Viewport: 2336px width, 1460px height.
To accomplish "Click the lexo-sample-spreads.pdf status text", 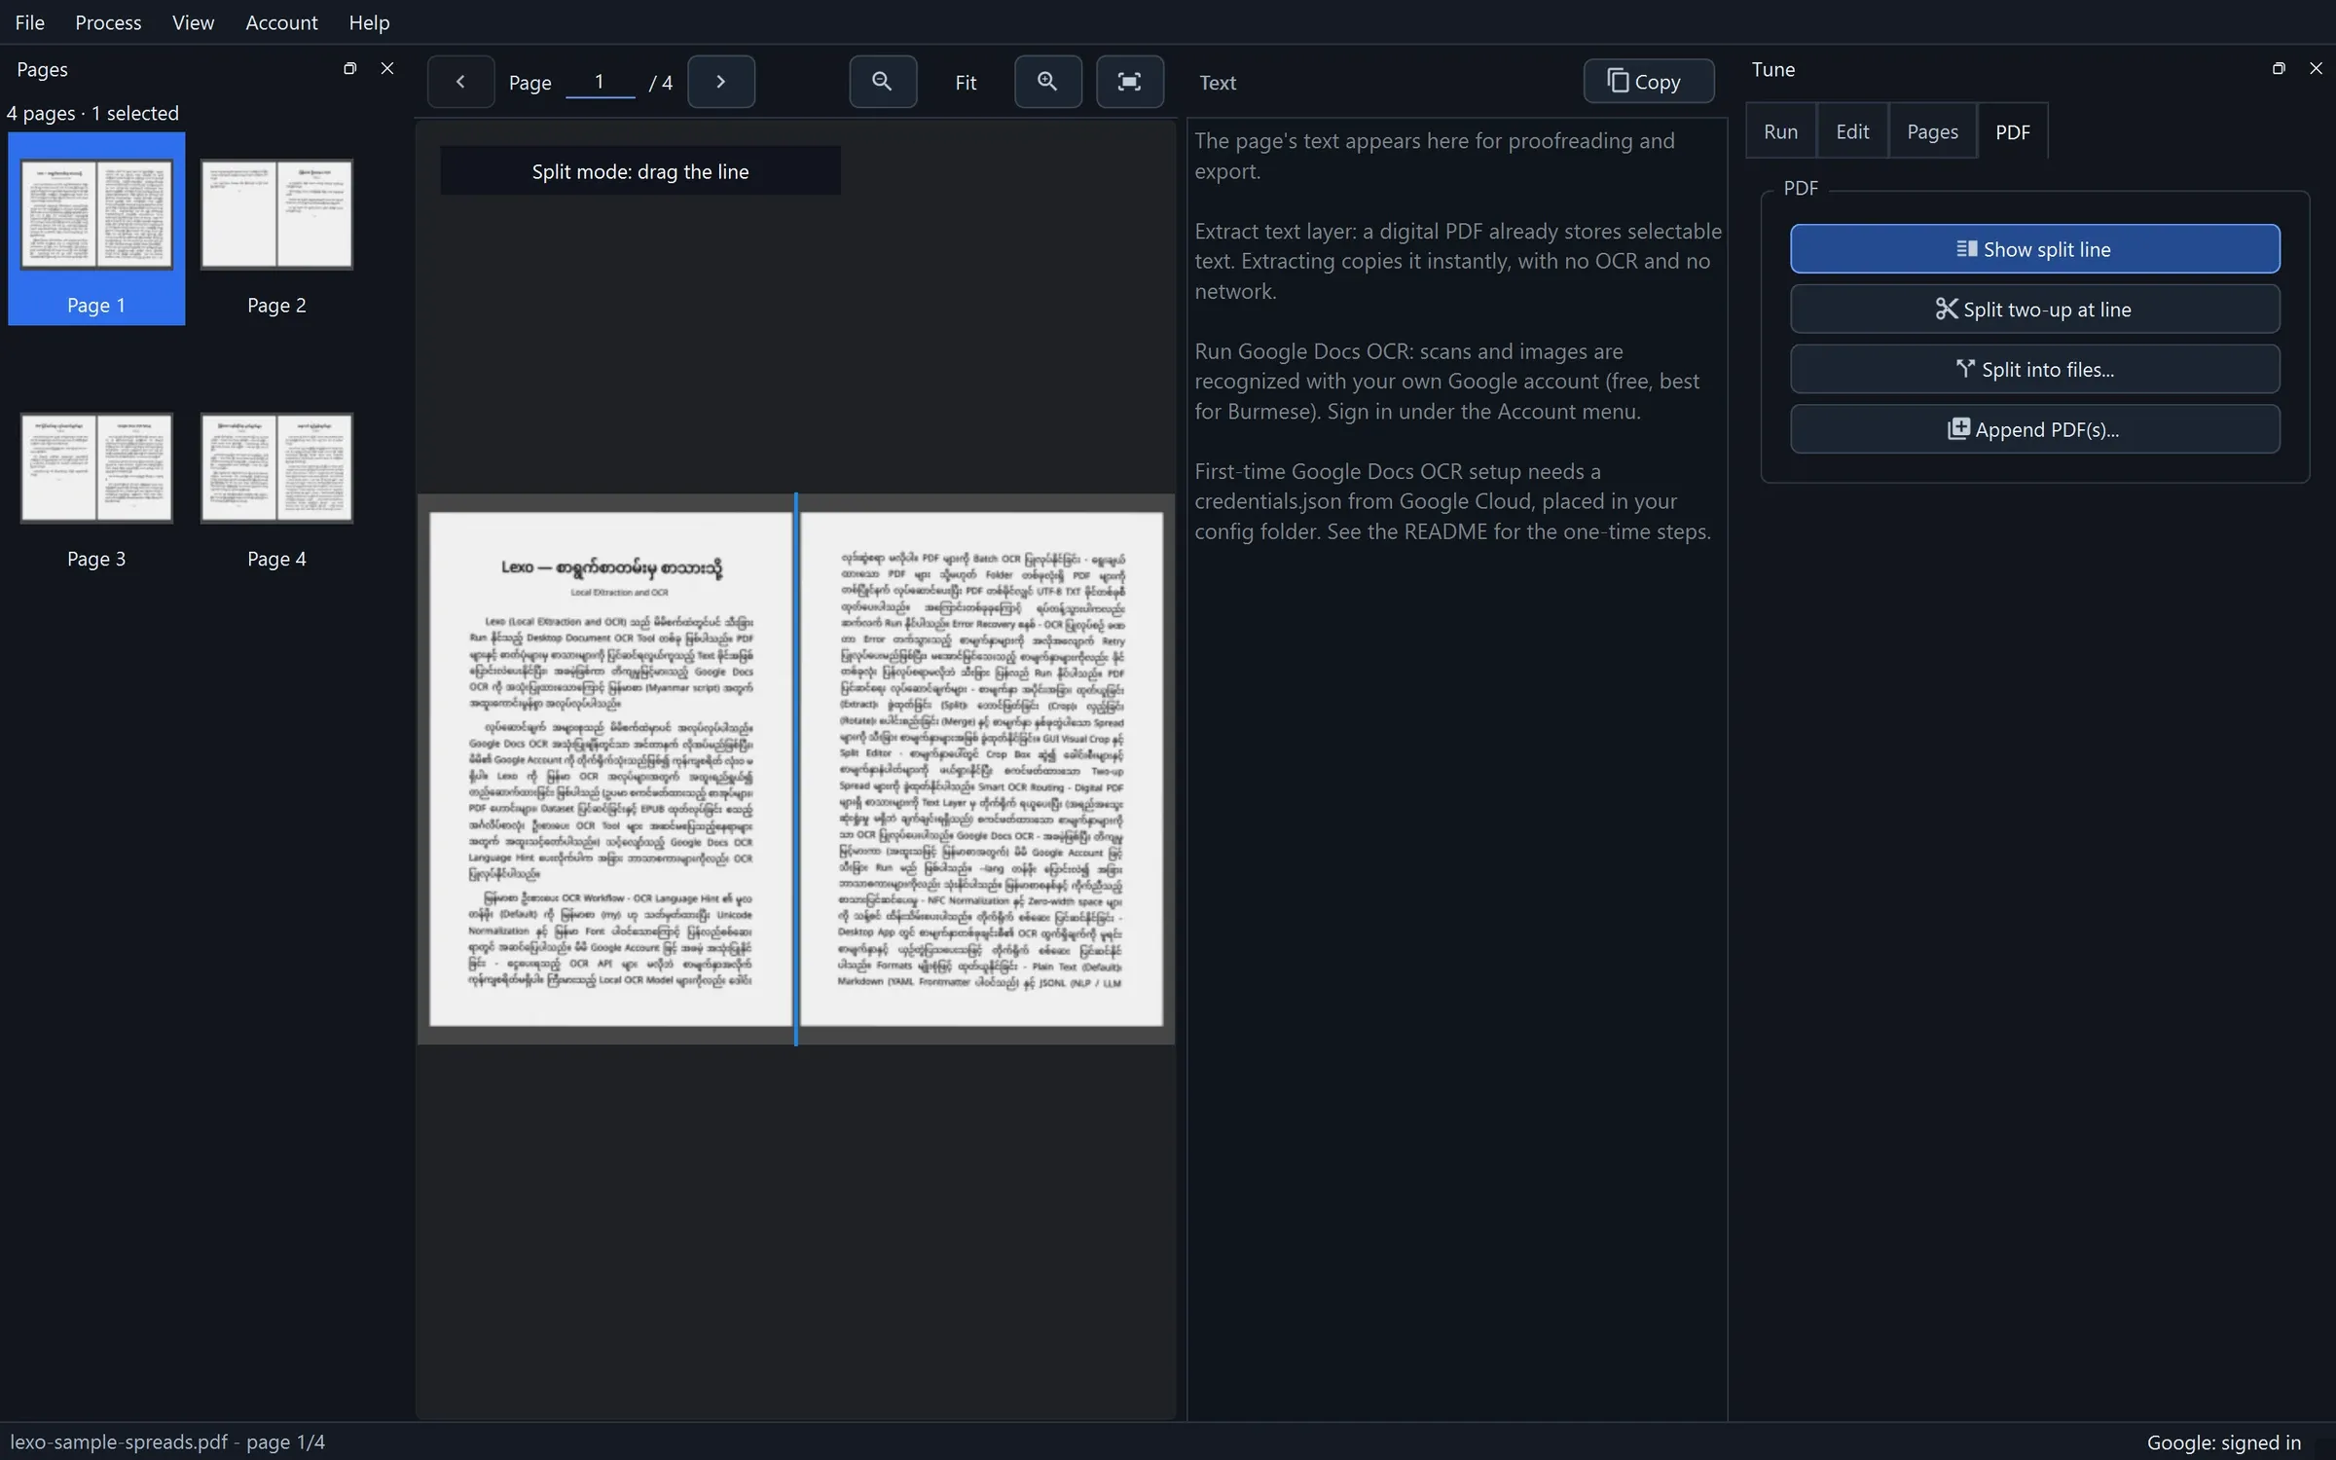I will (x=167, y=1442).
